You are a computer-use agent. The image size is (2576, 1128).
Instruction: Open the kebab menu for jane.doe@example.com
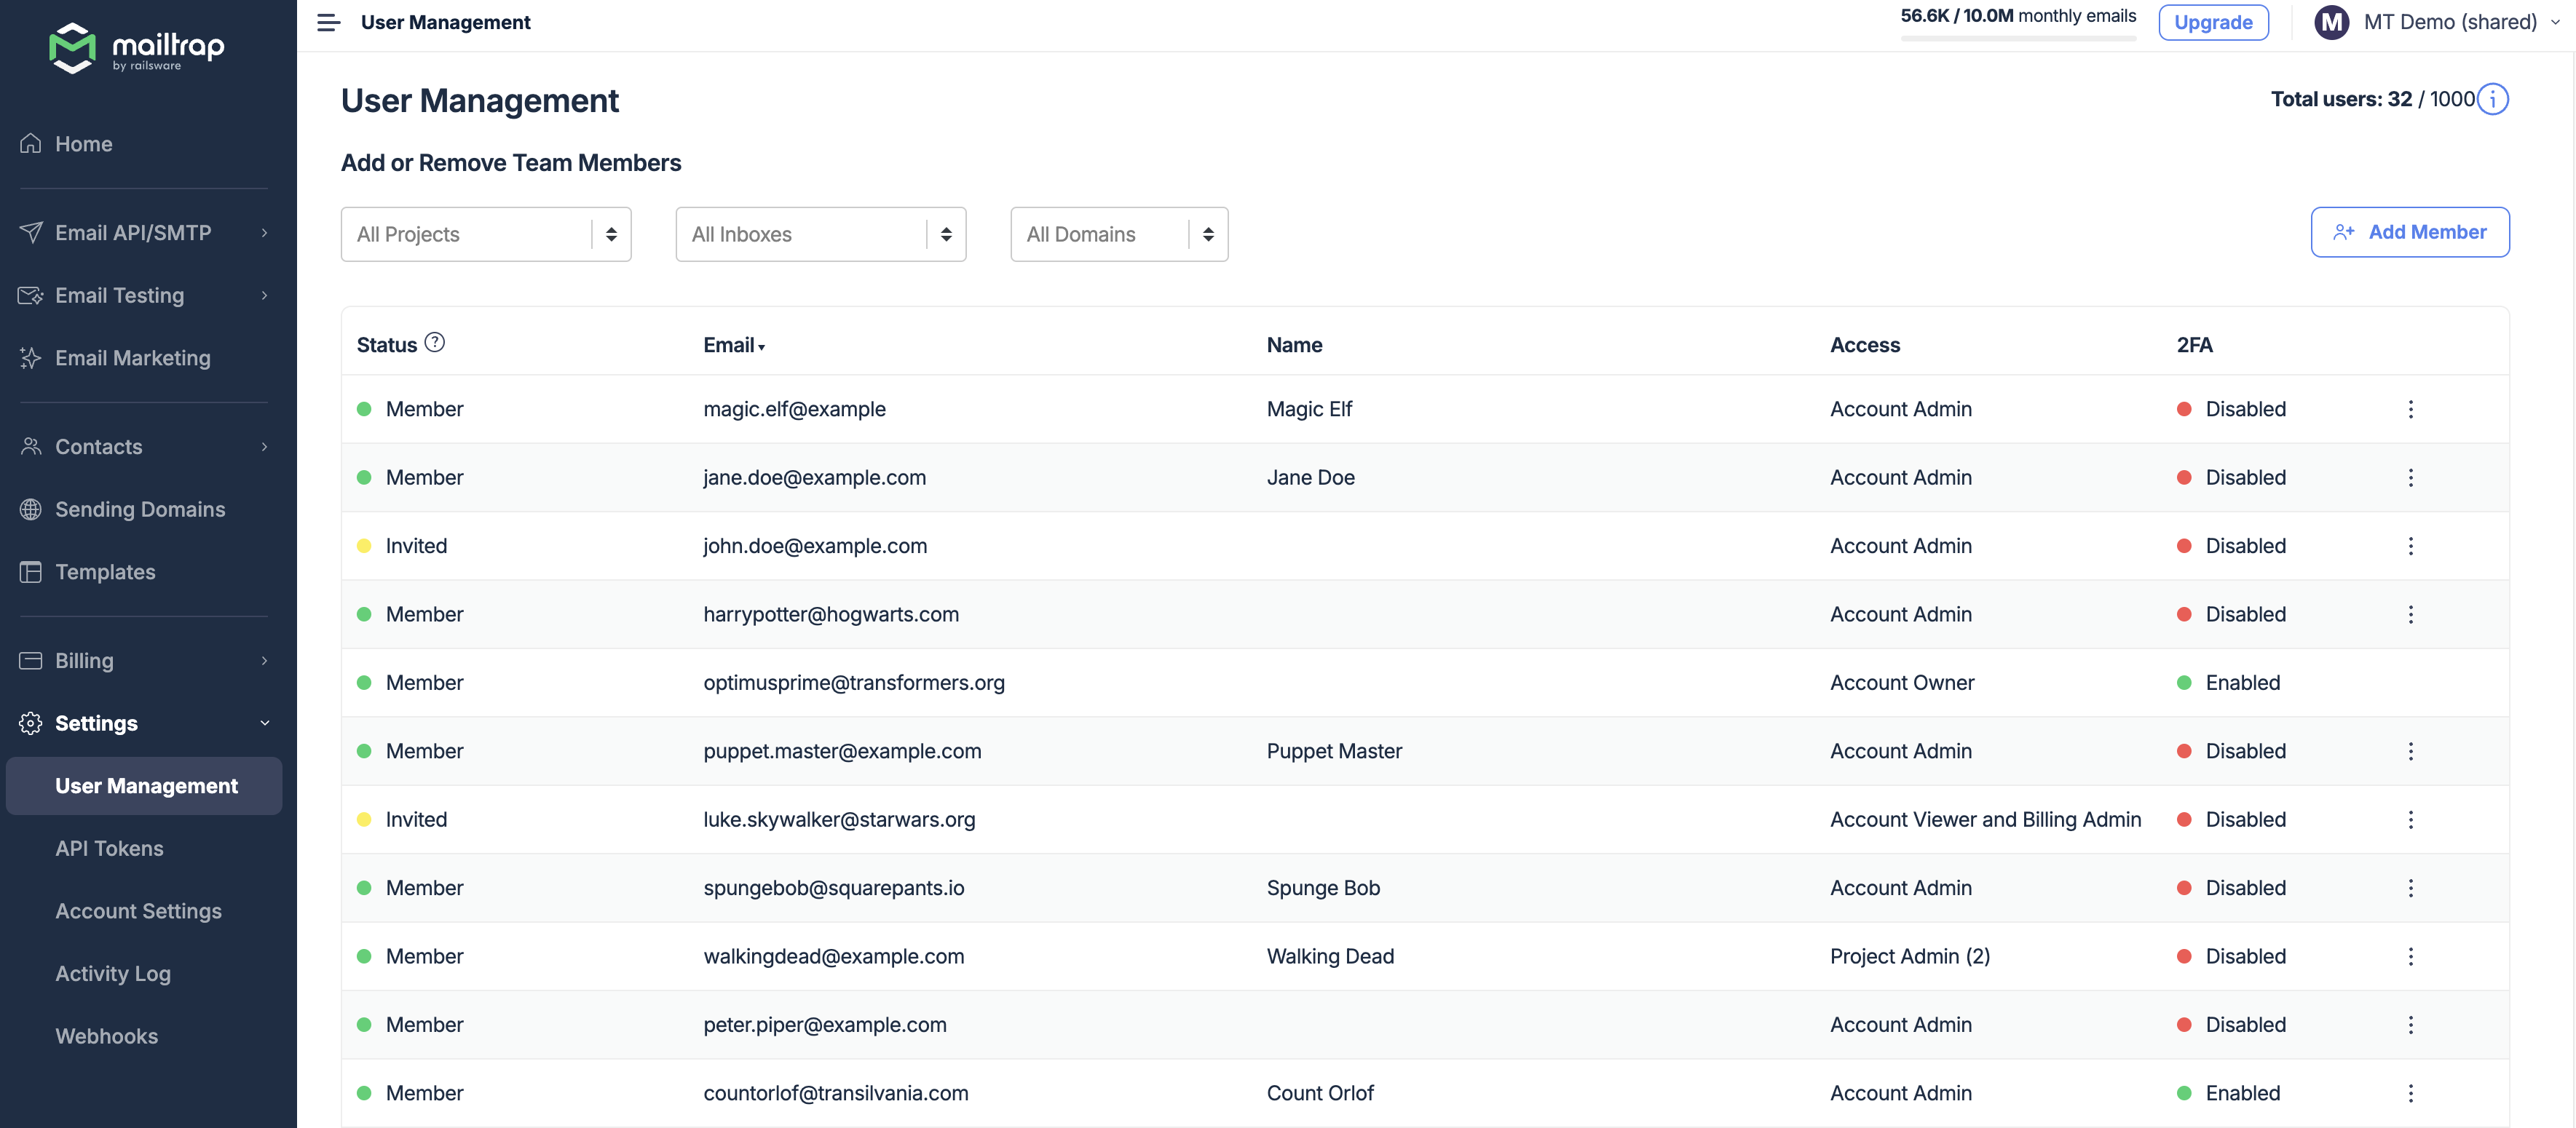[2411, 477]
